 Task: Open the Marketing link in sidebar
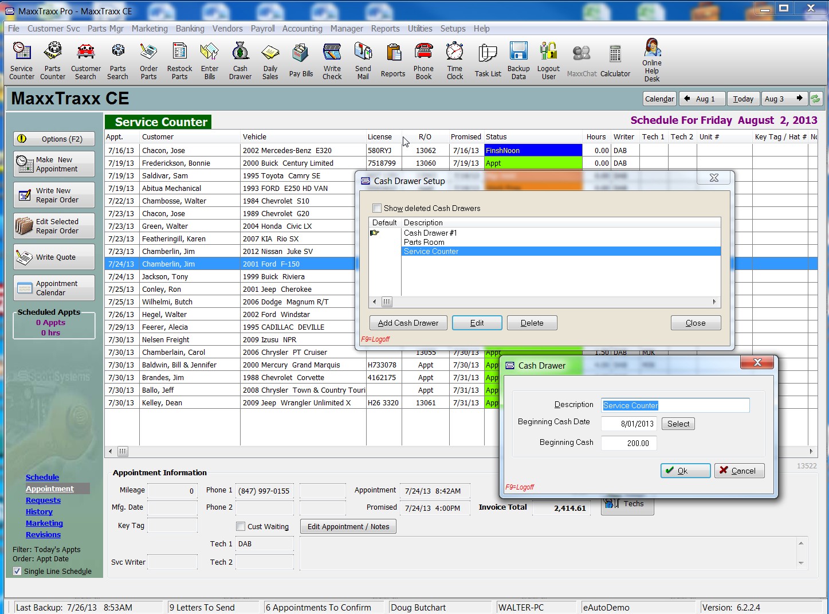tap(44, 523)
